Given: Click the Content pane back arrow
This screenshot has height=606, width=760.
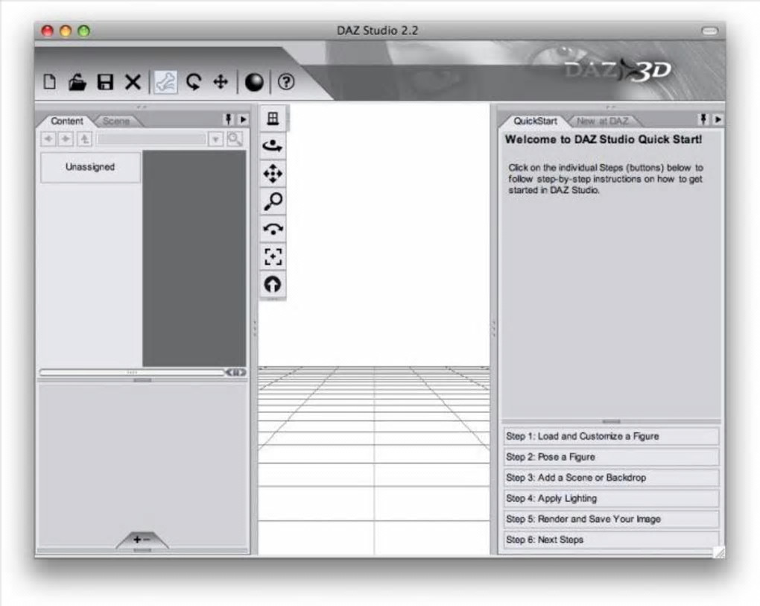Looking at the screenshot, I should click(48, 139).
